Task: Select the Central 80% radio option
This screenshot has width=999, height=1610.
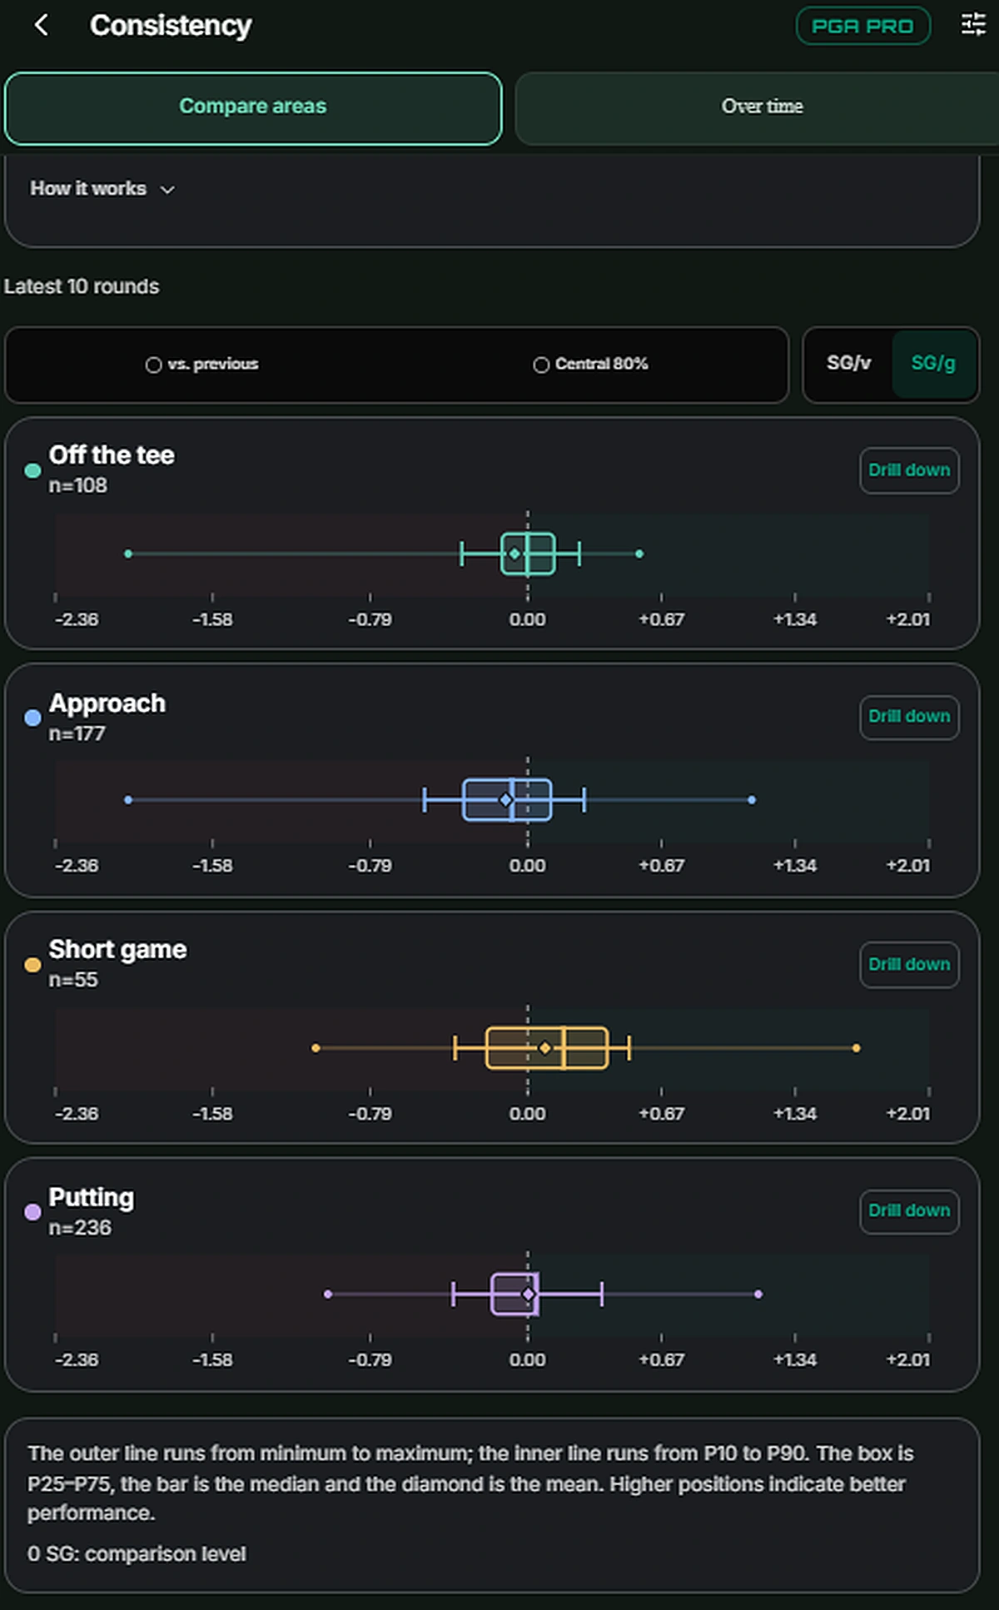Action: click(x=590, y=365)
